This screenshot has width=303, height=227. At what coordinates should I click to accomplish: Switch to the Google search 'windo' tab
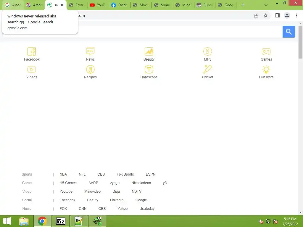13,5
